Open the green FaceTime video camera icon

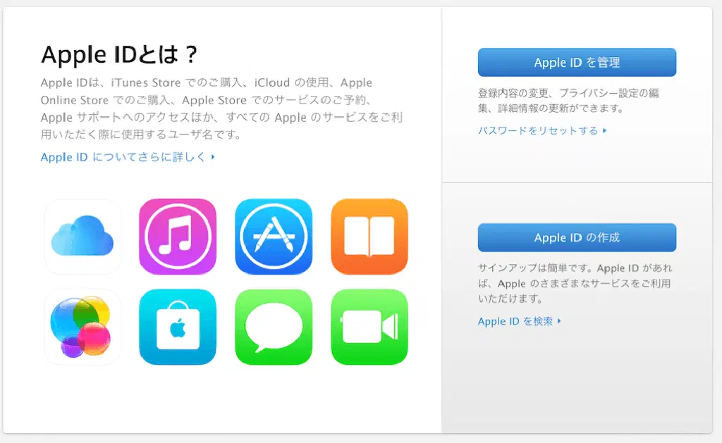pyautogui.click(x=369, y=327)
